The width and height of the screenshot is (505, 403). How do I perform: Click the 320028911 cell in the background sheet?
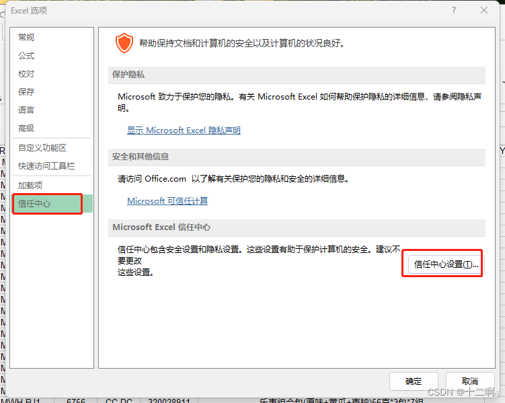click(169, 400)
